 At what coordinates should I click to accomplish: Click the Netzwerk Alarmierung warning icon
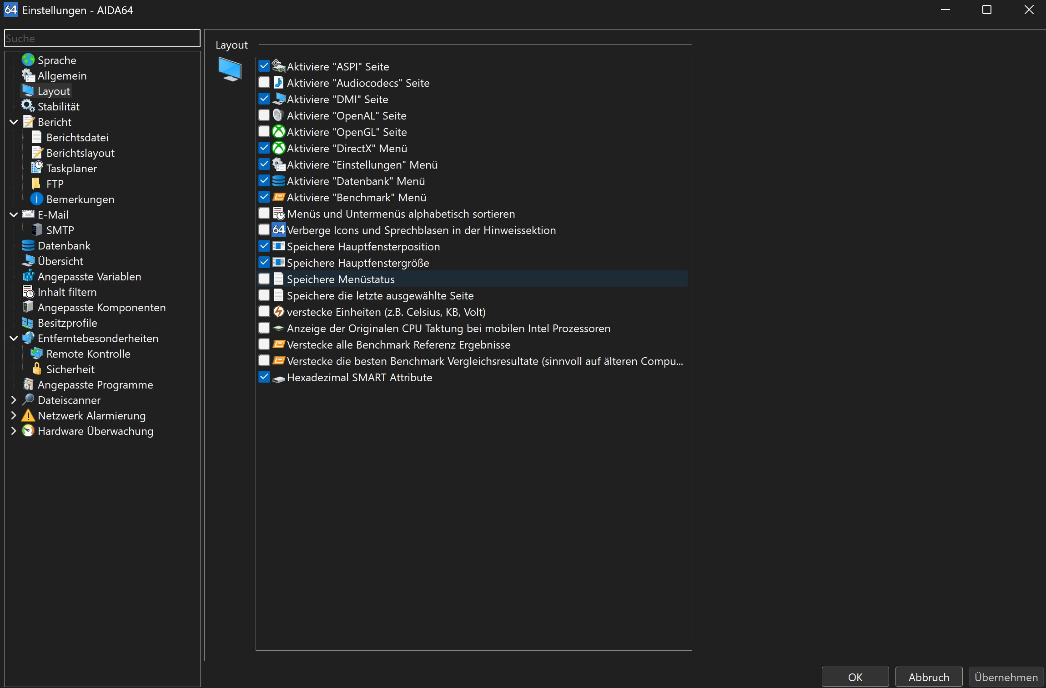click(28, 415)
